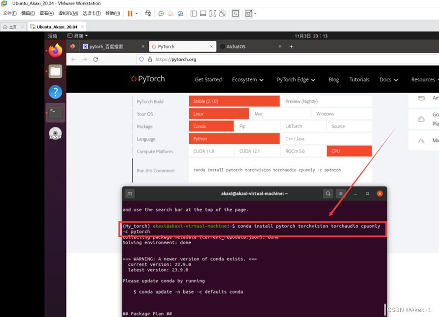439x317 pixels.
Task: Click 活动 in the Ubuntu top bar
Action: (x=53, y=36)
